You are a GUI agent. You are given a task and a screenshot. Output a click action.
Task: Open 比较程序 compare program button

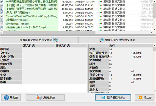45,97
